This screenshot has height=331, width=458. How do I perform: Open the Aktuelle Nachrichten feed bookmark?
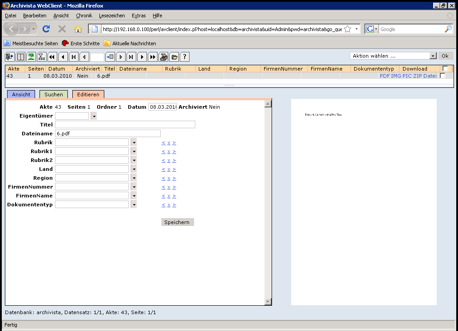(x=130, y=43)
